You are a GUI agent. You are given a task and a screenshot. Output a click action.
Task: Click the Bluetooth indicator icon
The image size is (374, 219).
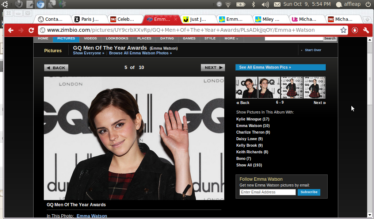[x=253, y=4]
